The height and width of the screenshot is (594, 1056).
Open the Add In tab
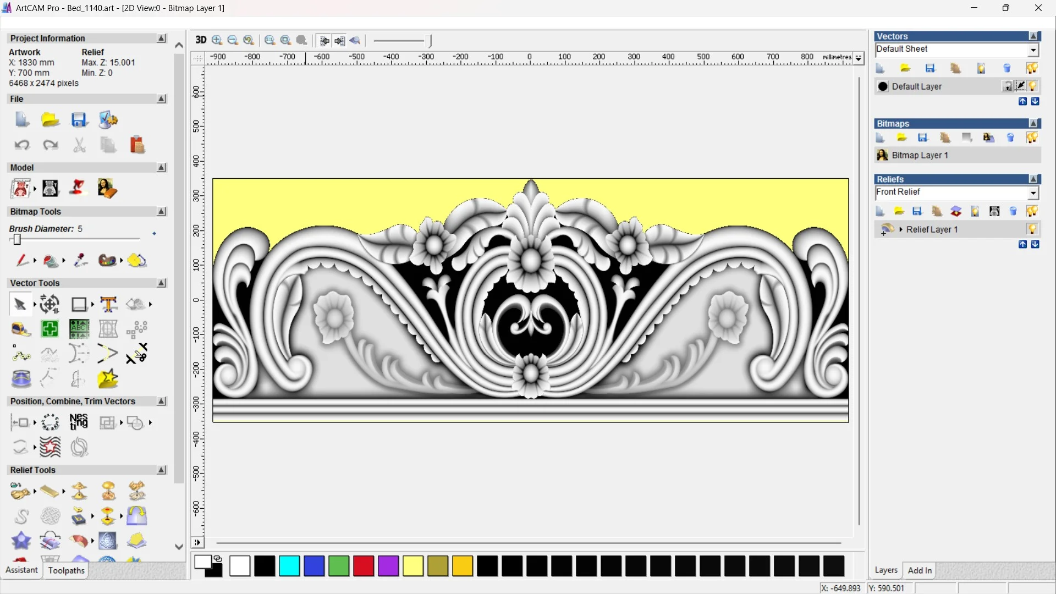920,570
